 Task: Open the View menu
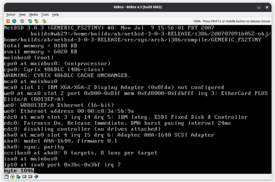[x=22, y=14]
